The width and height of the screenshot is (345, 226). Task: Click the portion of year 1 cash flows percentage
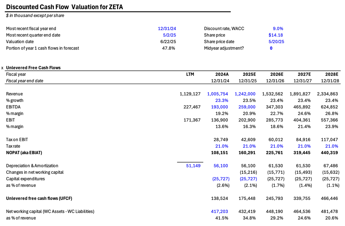coord(169,48)
